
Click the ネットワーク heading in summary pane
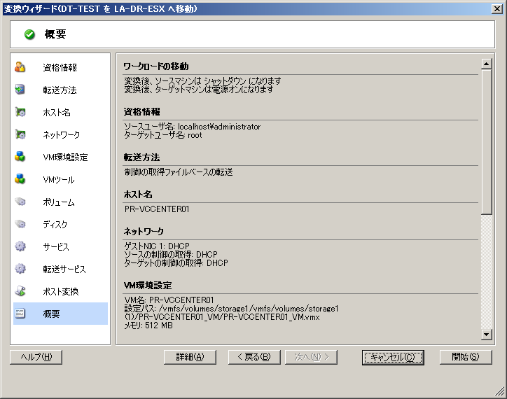point(144,231)
